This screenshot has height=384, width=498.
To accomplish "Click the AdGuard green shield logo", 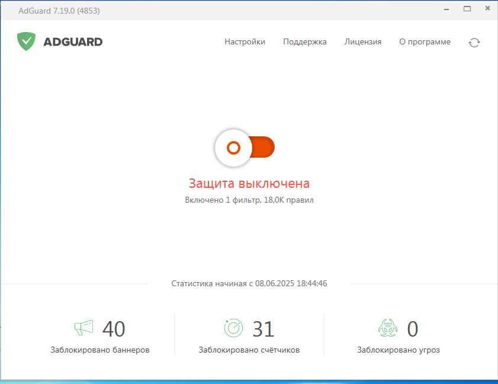I will (27, 41).
